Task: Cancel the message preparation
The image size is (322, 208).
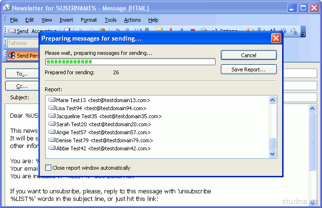Action: tap(249, 55)
